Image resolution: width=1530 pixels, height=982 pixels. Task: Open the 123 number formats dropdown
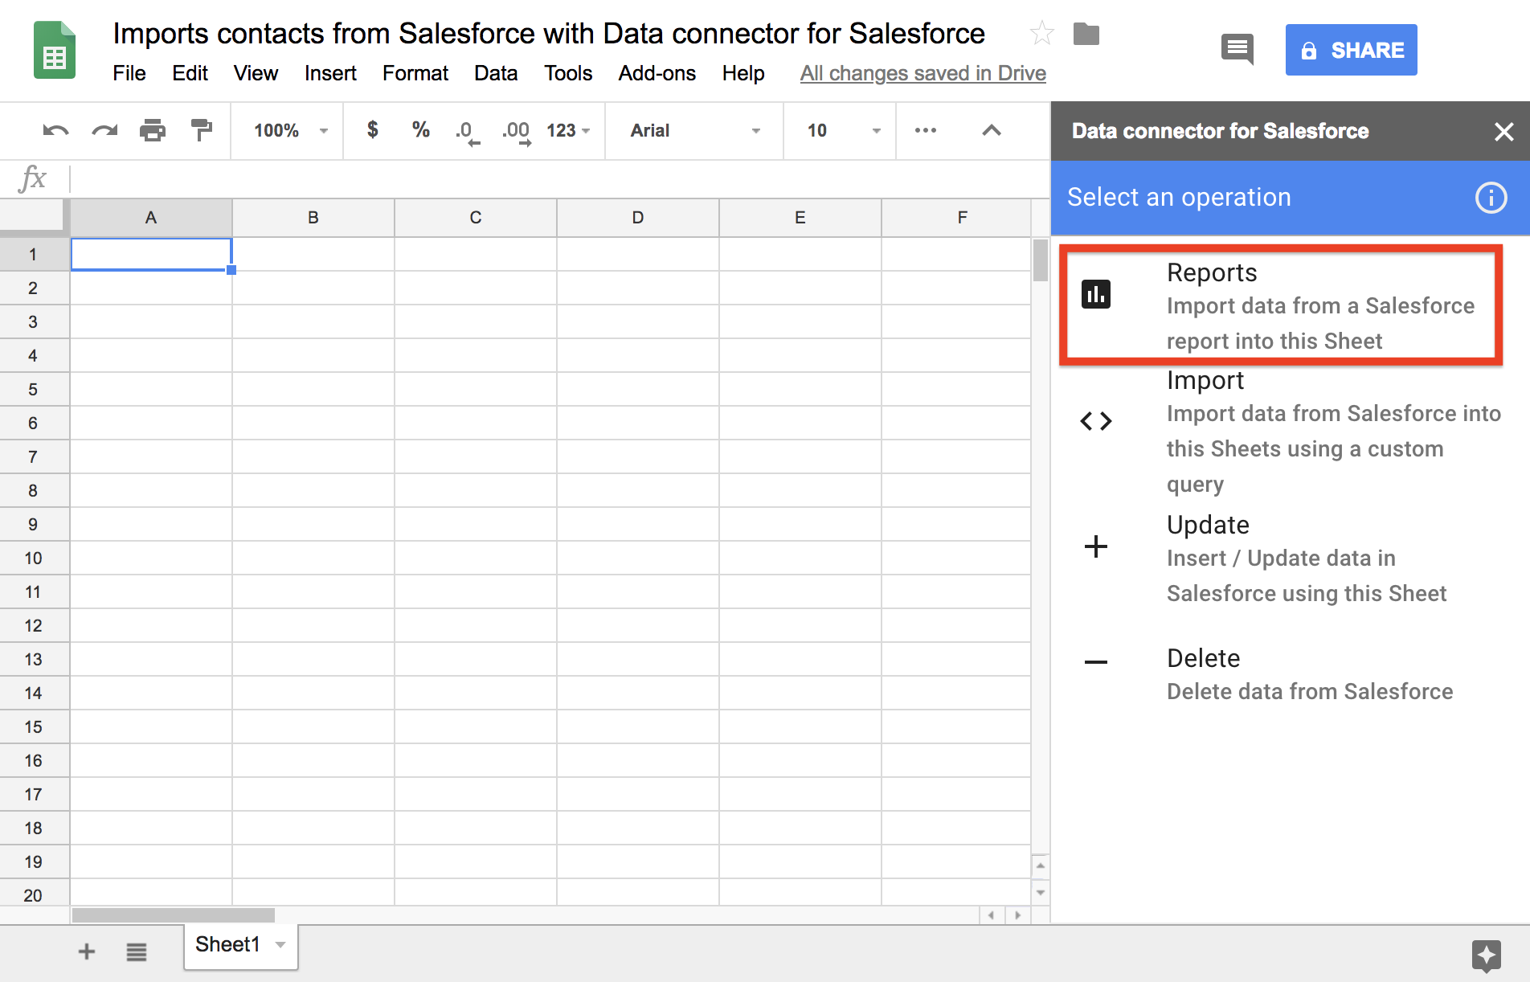(568, 130)
